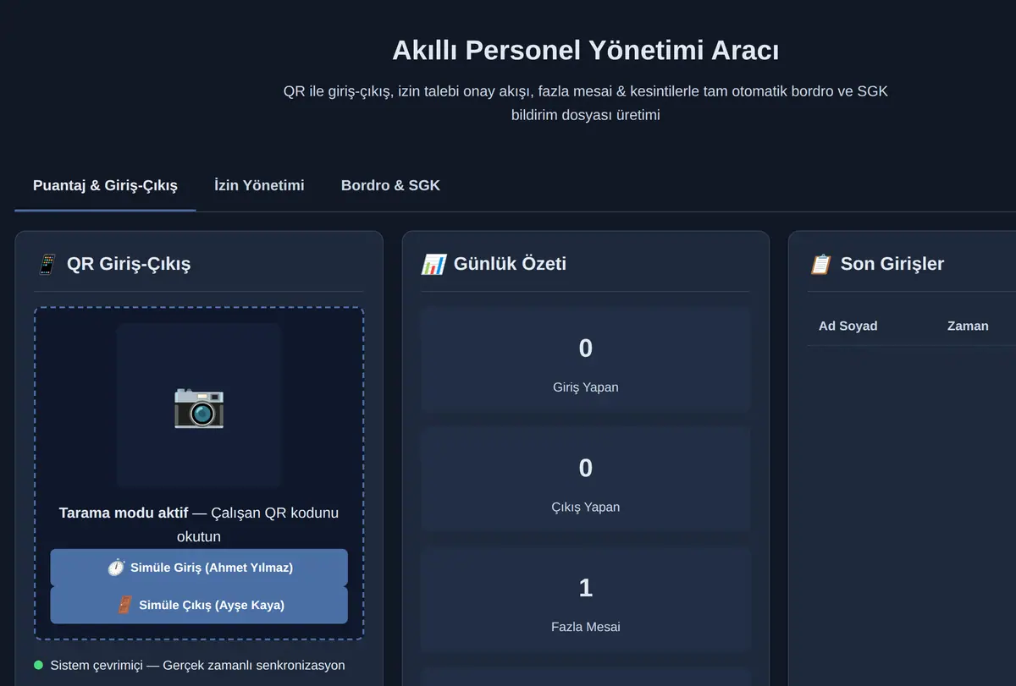The height and width of the screenshot is (686, 1016).
Task: Click the phone icon beside QR Giriş-Çıkış
Action: pyautogui.click(x=47, y=264)
